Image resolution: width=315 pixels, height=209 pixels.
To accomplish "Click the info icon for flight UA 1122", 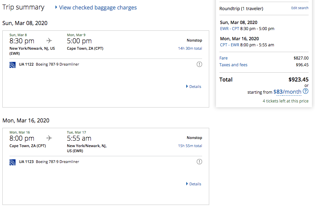I will click(x=199, y=64).
